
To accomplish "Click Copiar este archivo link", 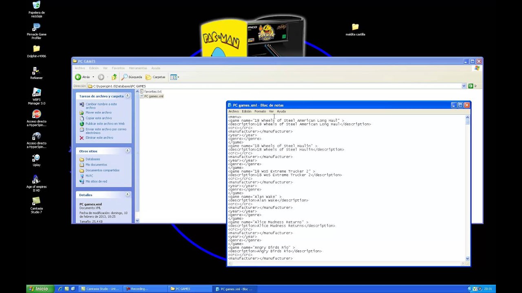I will tap(98, 118).
